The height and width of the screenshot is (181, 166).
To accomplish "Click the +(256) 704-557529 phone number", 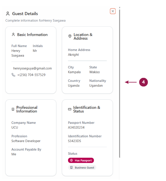I will tap(31, 75).
